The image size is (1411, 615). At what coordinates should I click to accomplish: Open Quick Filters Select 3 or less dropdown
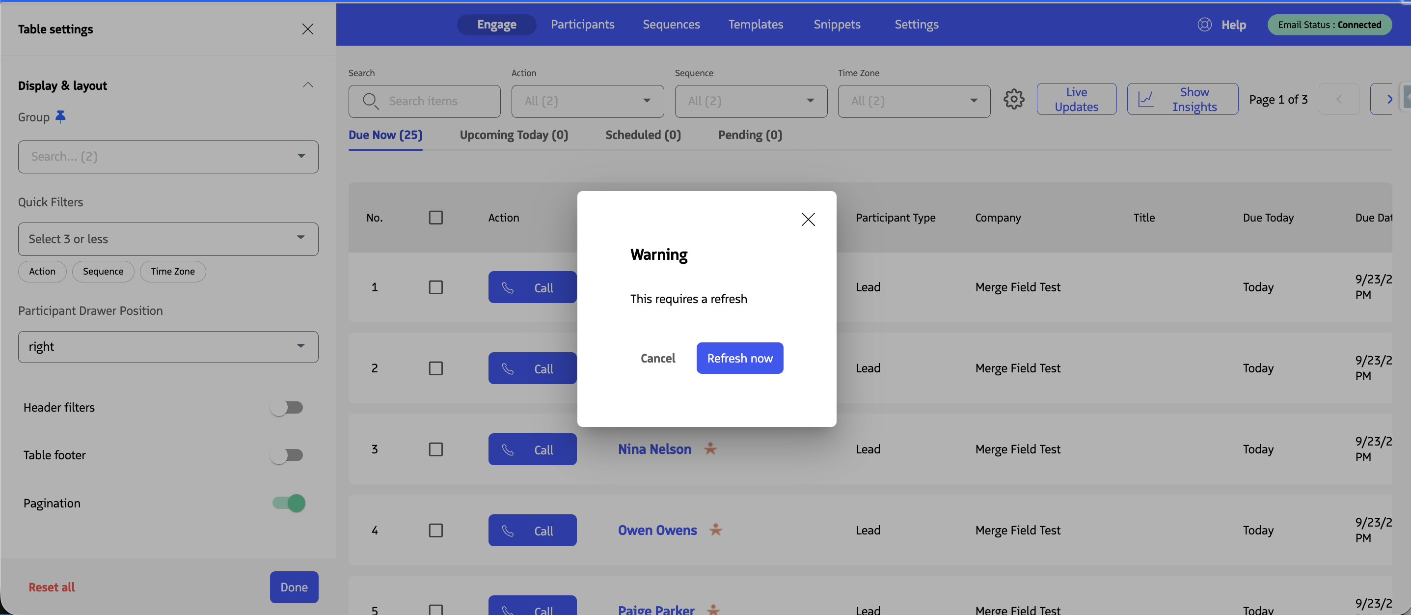point(168,239)
